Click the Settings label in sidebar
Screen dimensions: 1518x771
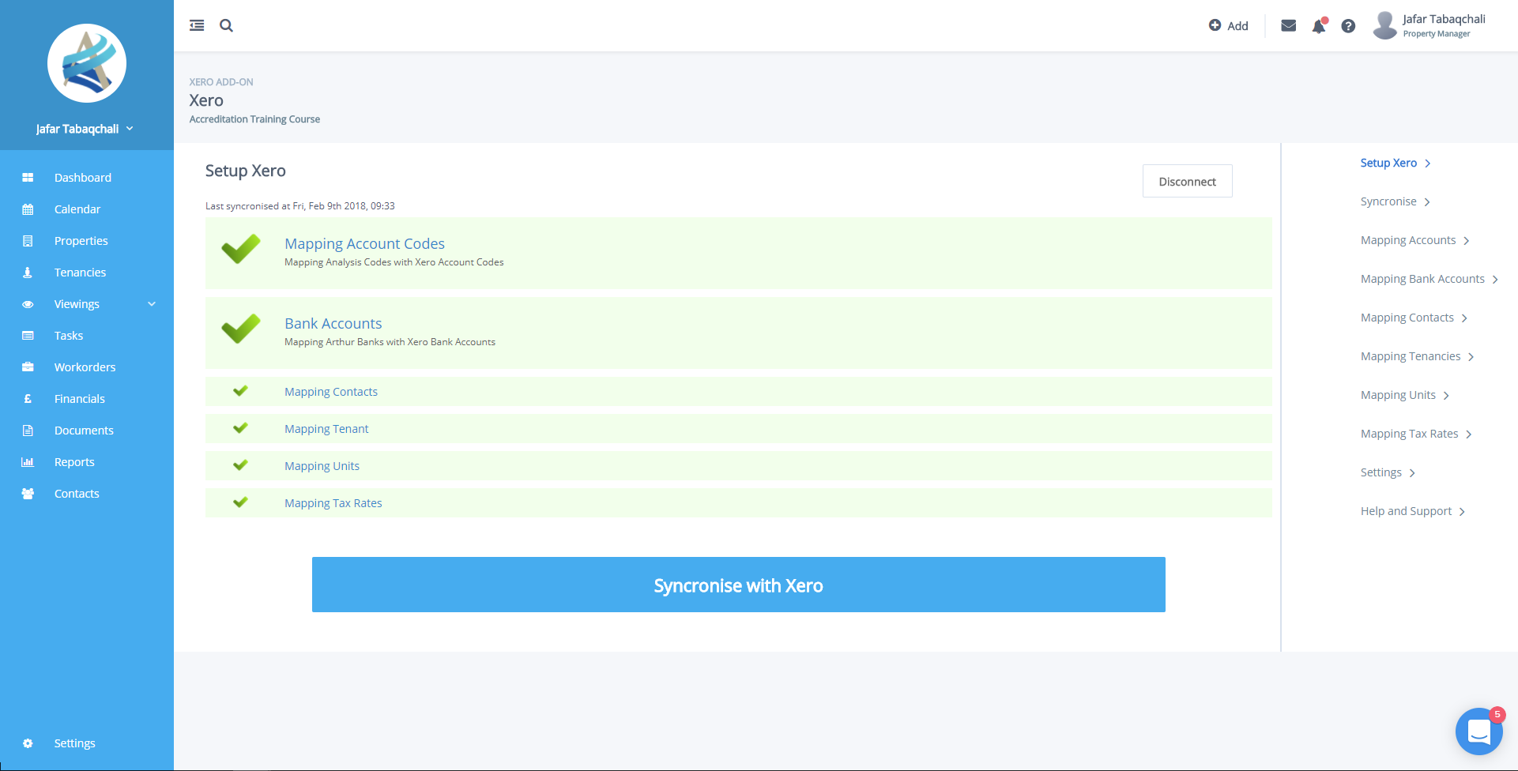click(74, 743)
